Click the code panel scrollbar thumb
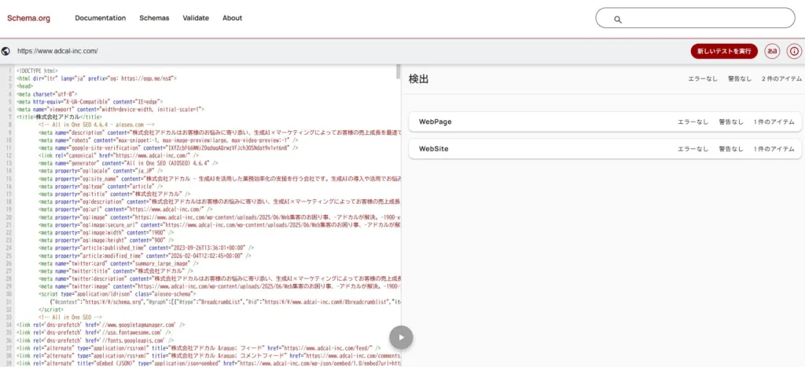 click(x=398, y=71)
